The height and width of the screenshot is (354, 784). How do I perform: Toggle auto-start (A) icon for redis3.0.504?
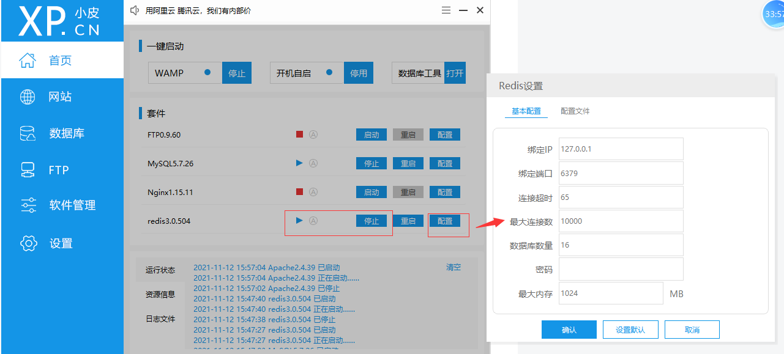tap(313, 221)
